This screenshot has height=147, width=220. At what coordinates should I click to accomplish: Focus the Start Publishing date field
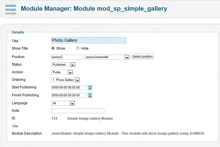pos(69,88)
